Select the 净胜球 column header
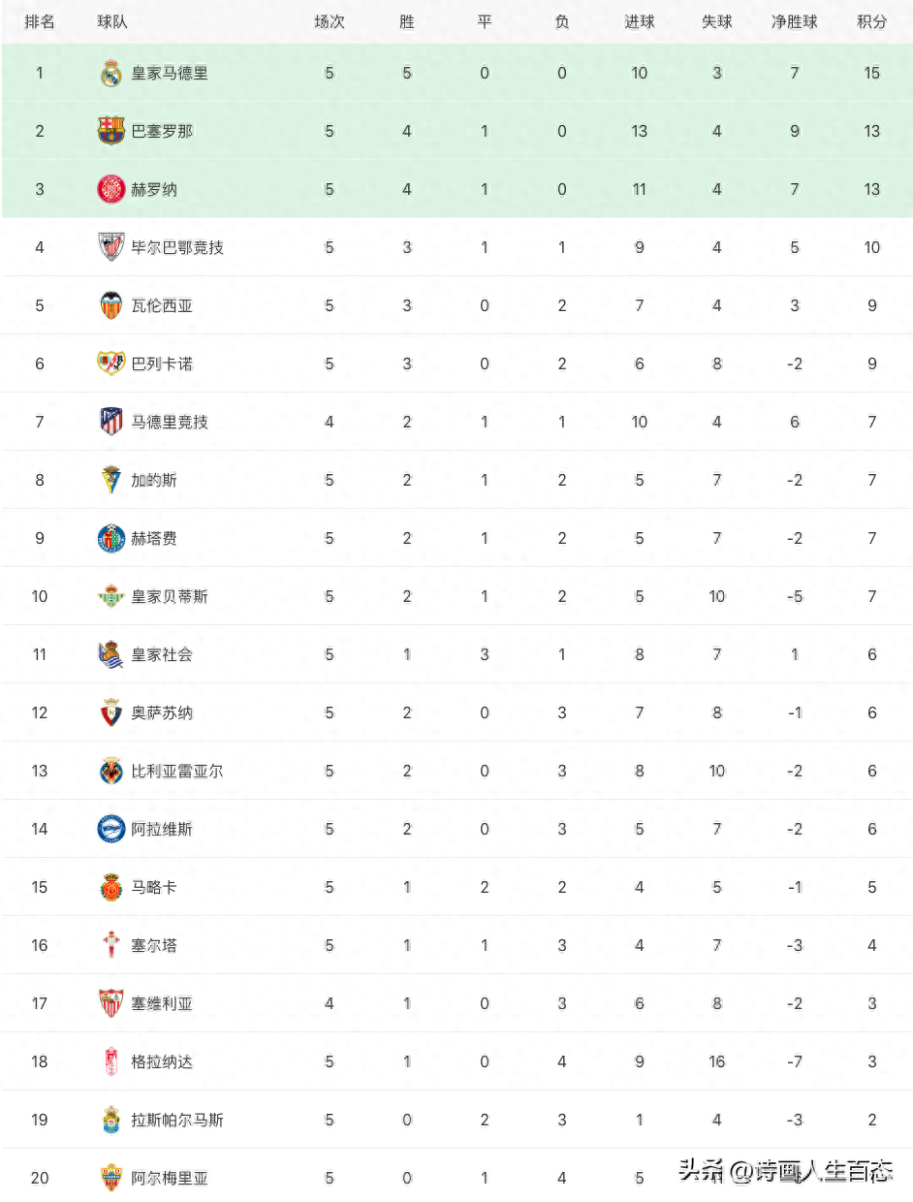913x1202 pixels. pyautogui.click(x=795, y=21)
